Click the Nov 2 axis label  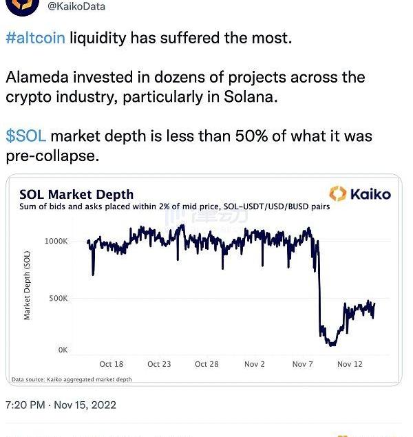coord(255,364)
